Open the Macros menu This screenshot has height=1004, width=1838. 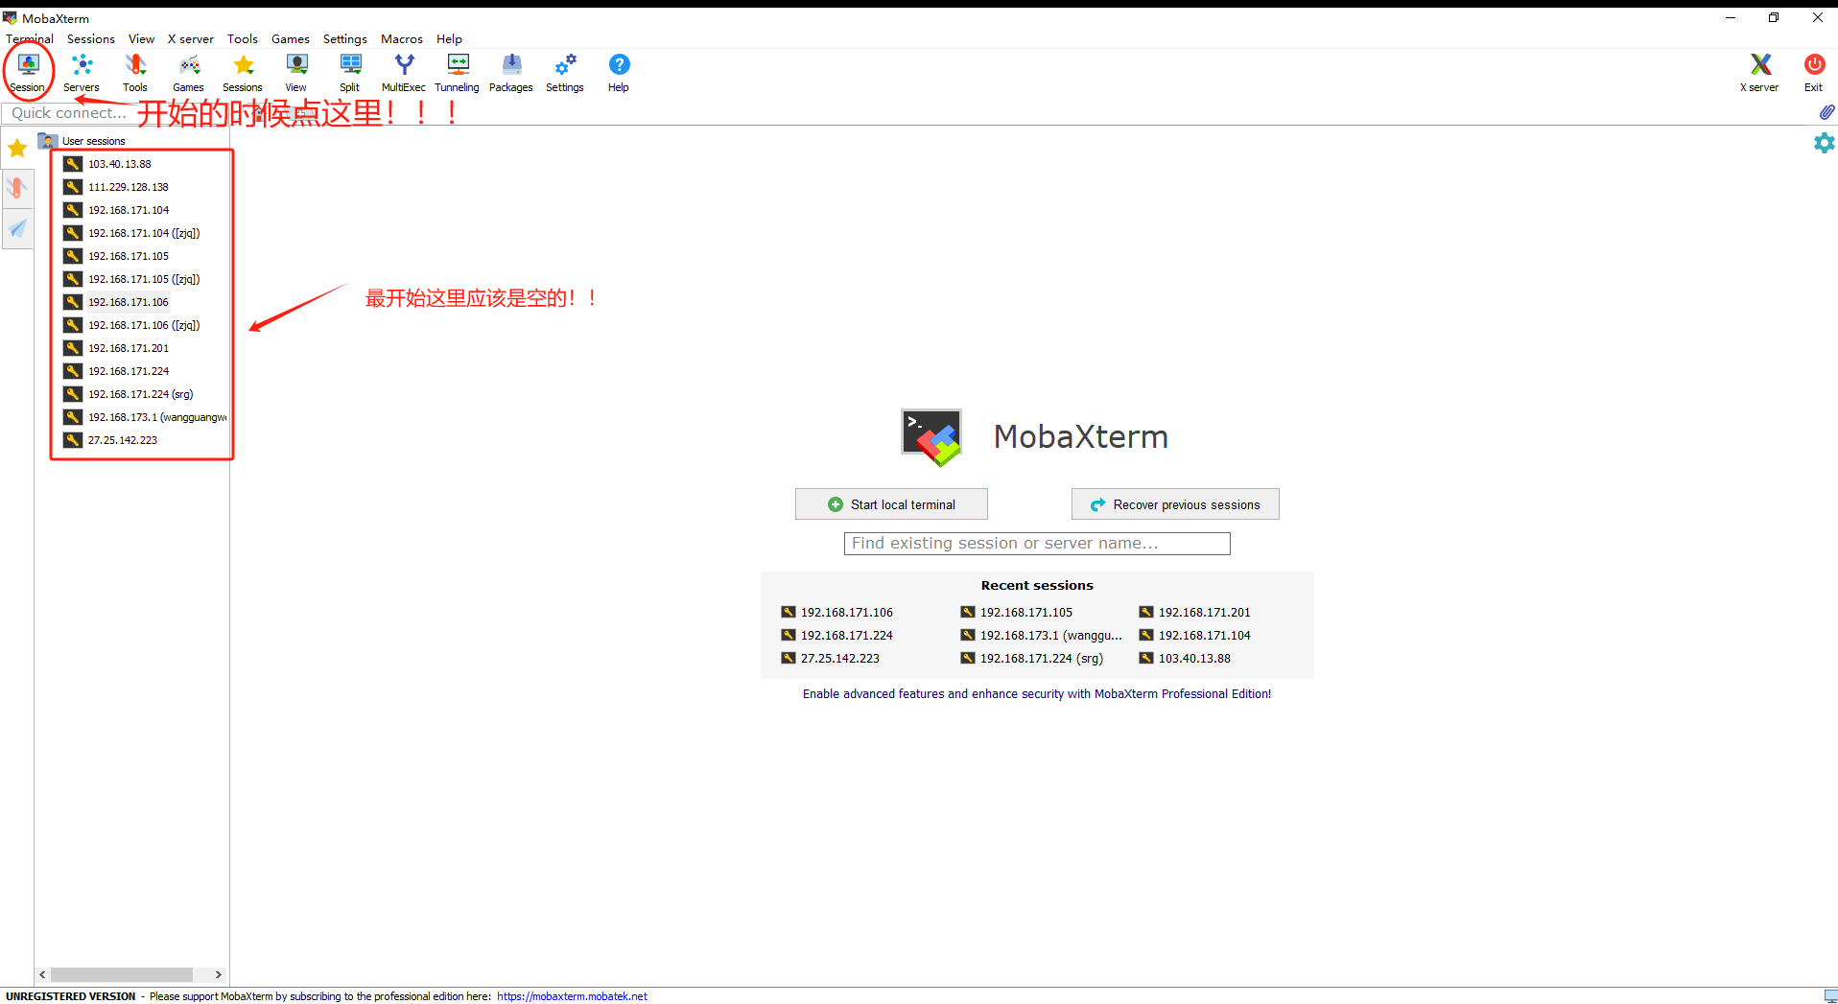[401, 38]
